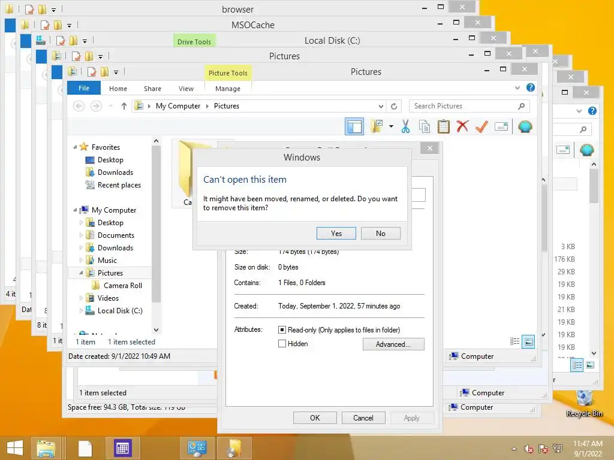The image size is (614, 460).
Task: Select Downloads under Favorites
Action: click(115, 172)
